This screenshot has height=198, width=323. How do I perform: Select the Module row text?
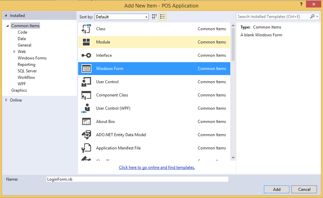pos(103,42)
